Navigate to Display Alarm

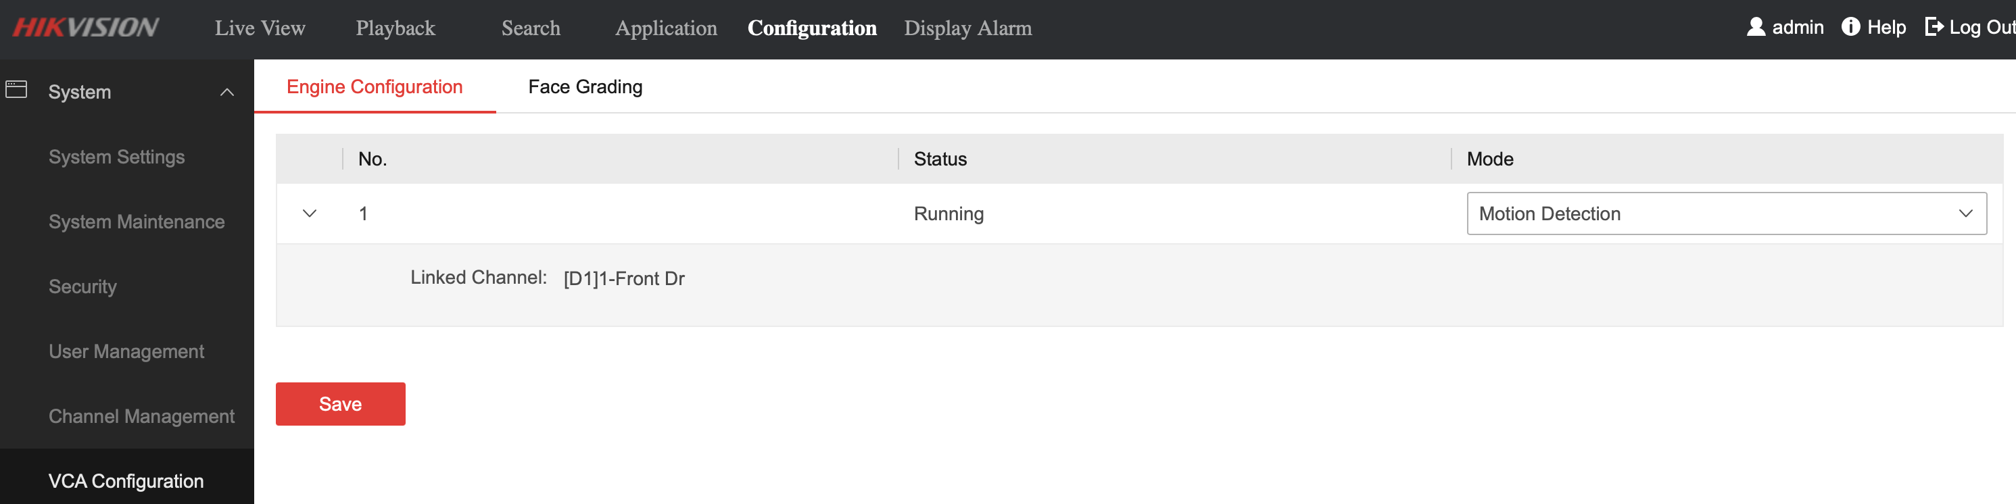(x=968, y=28)
